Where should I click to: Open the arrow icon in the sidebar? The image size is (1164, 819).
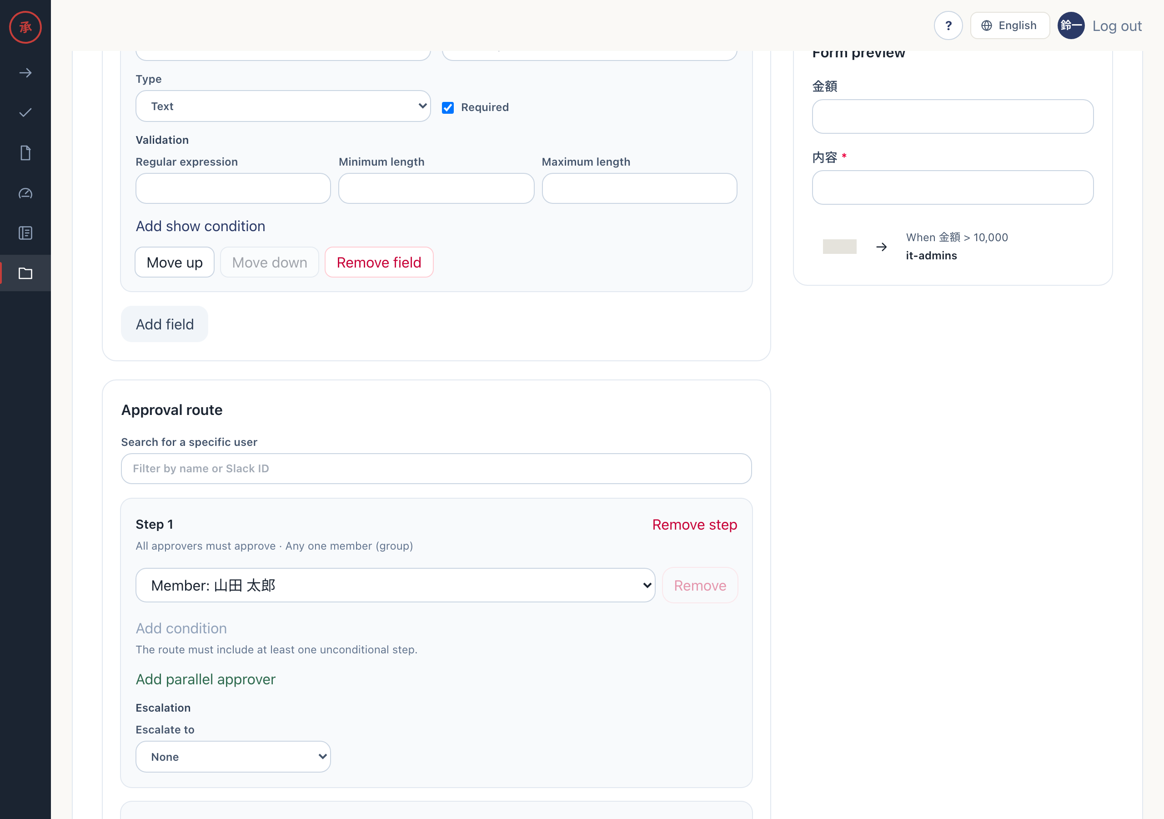pyautogui.click(x=25, y=73)
